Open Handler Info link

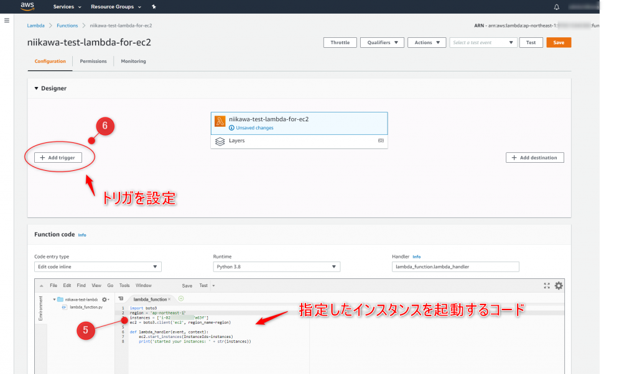416,257
